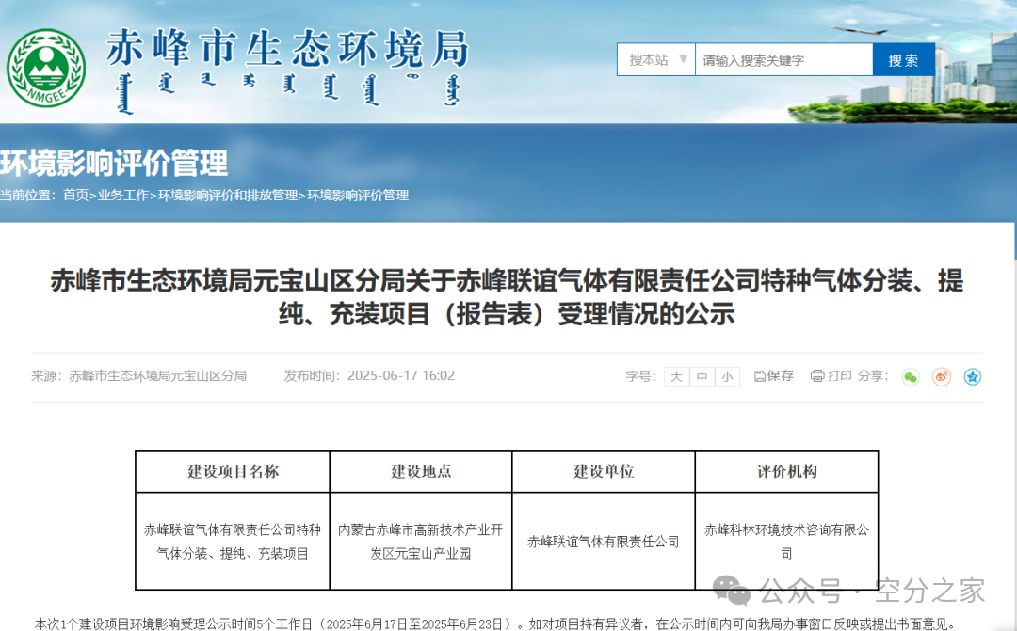Click the notice paragraph about 公示时间5个工作日
This screenshot has height=631, width=1017.
pyautogui.click(x=495, y=623)
